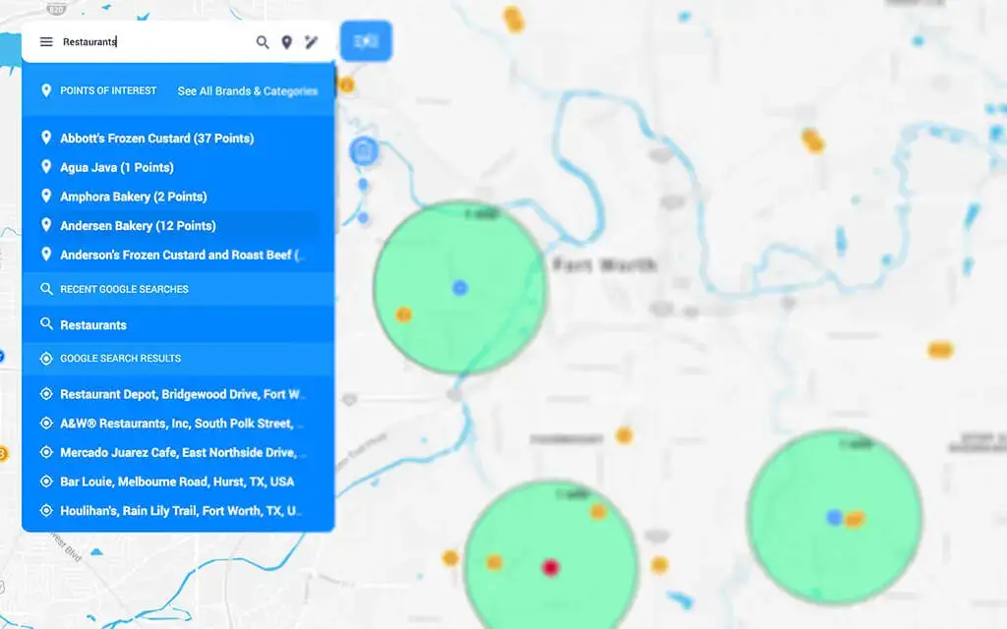
Task: Select Bar Louie, Melbourne Road, Hurst
Action: click(179, 482)
